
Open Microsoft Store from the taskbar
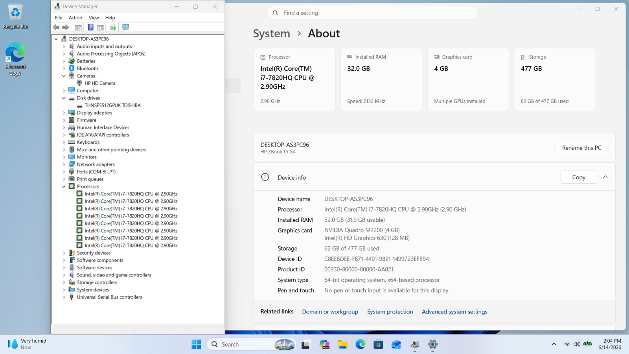point(378,345)
